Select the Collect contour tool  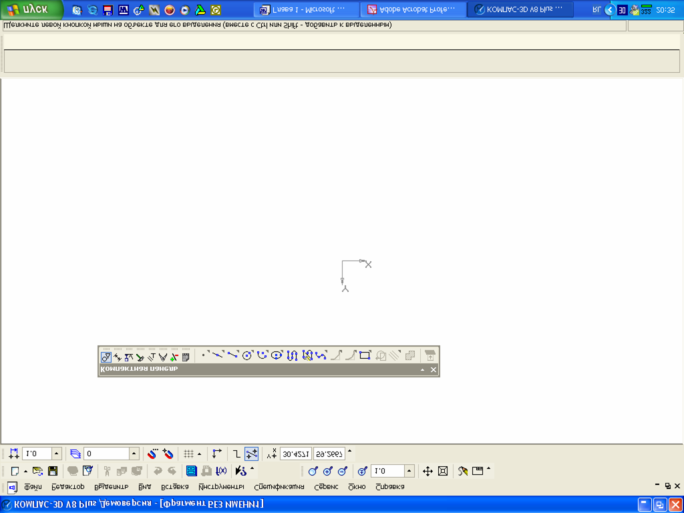[x=380, y=355]
